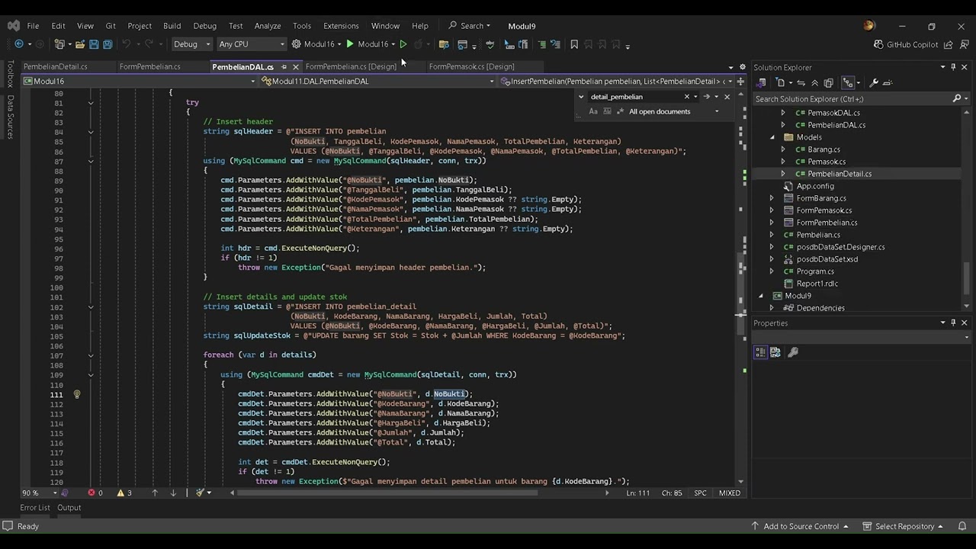This screenshot has width=976, height=549.
Task: Open the Git menu
Action: (111, 25)
